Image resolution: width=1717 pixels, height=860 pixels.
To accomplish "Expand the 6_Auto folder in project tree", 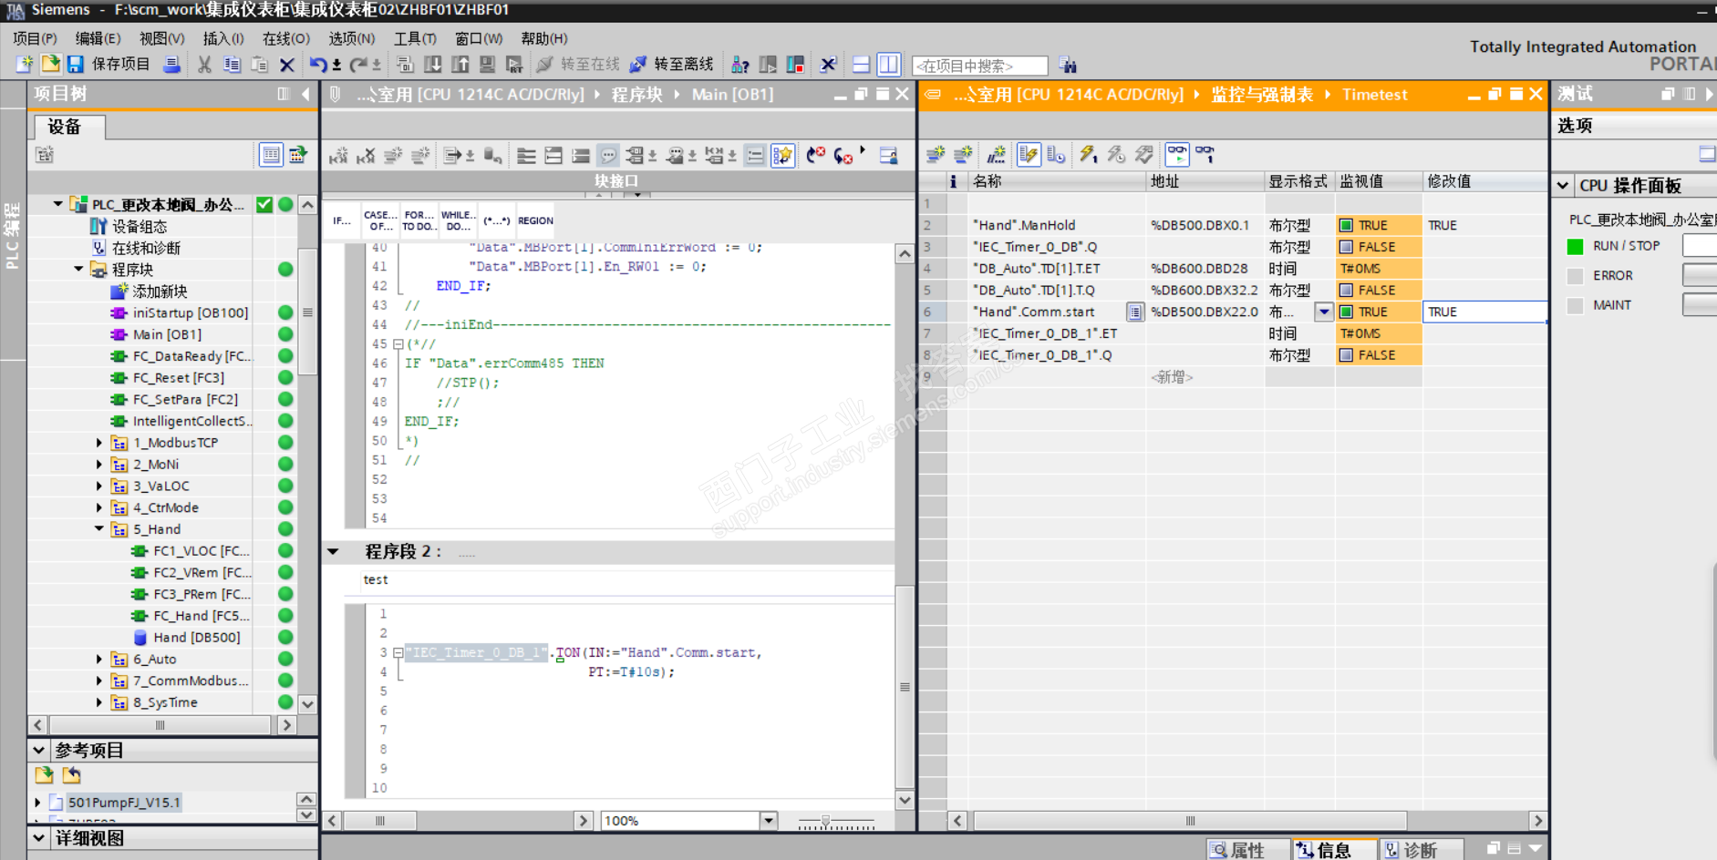I will tap(99, 660).
